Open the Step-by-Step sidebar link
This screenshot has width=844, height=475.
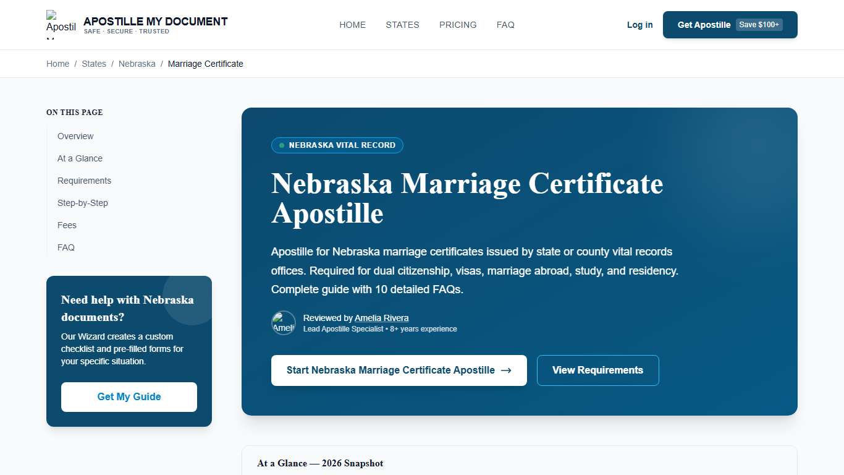83,203
